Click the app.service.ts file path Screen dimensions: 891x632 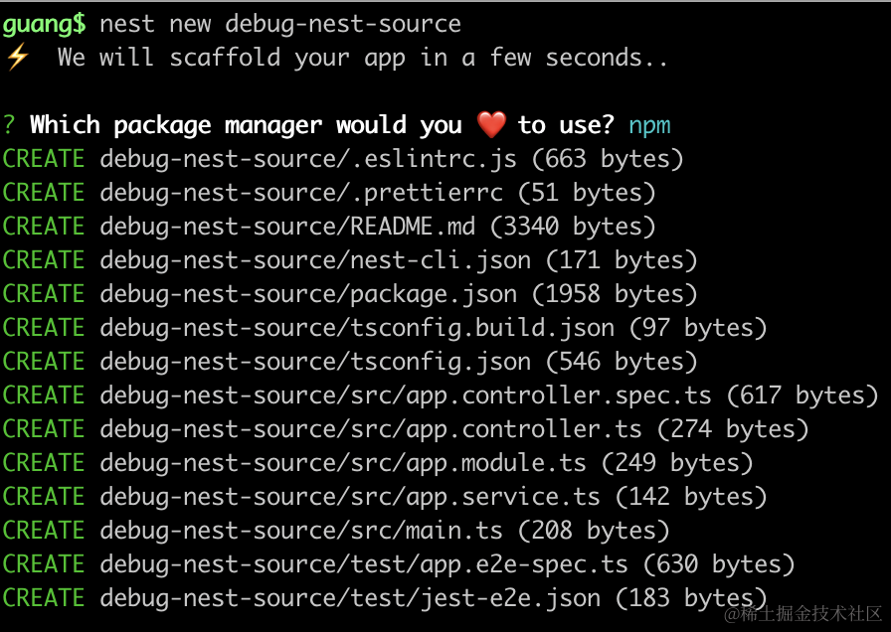(350, 496)
